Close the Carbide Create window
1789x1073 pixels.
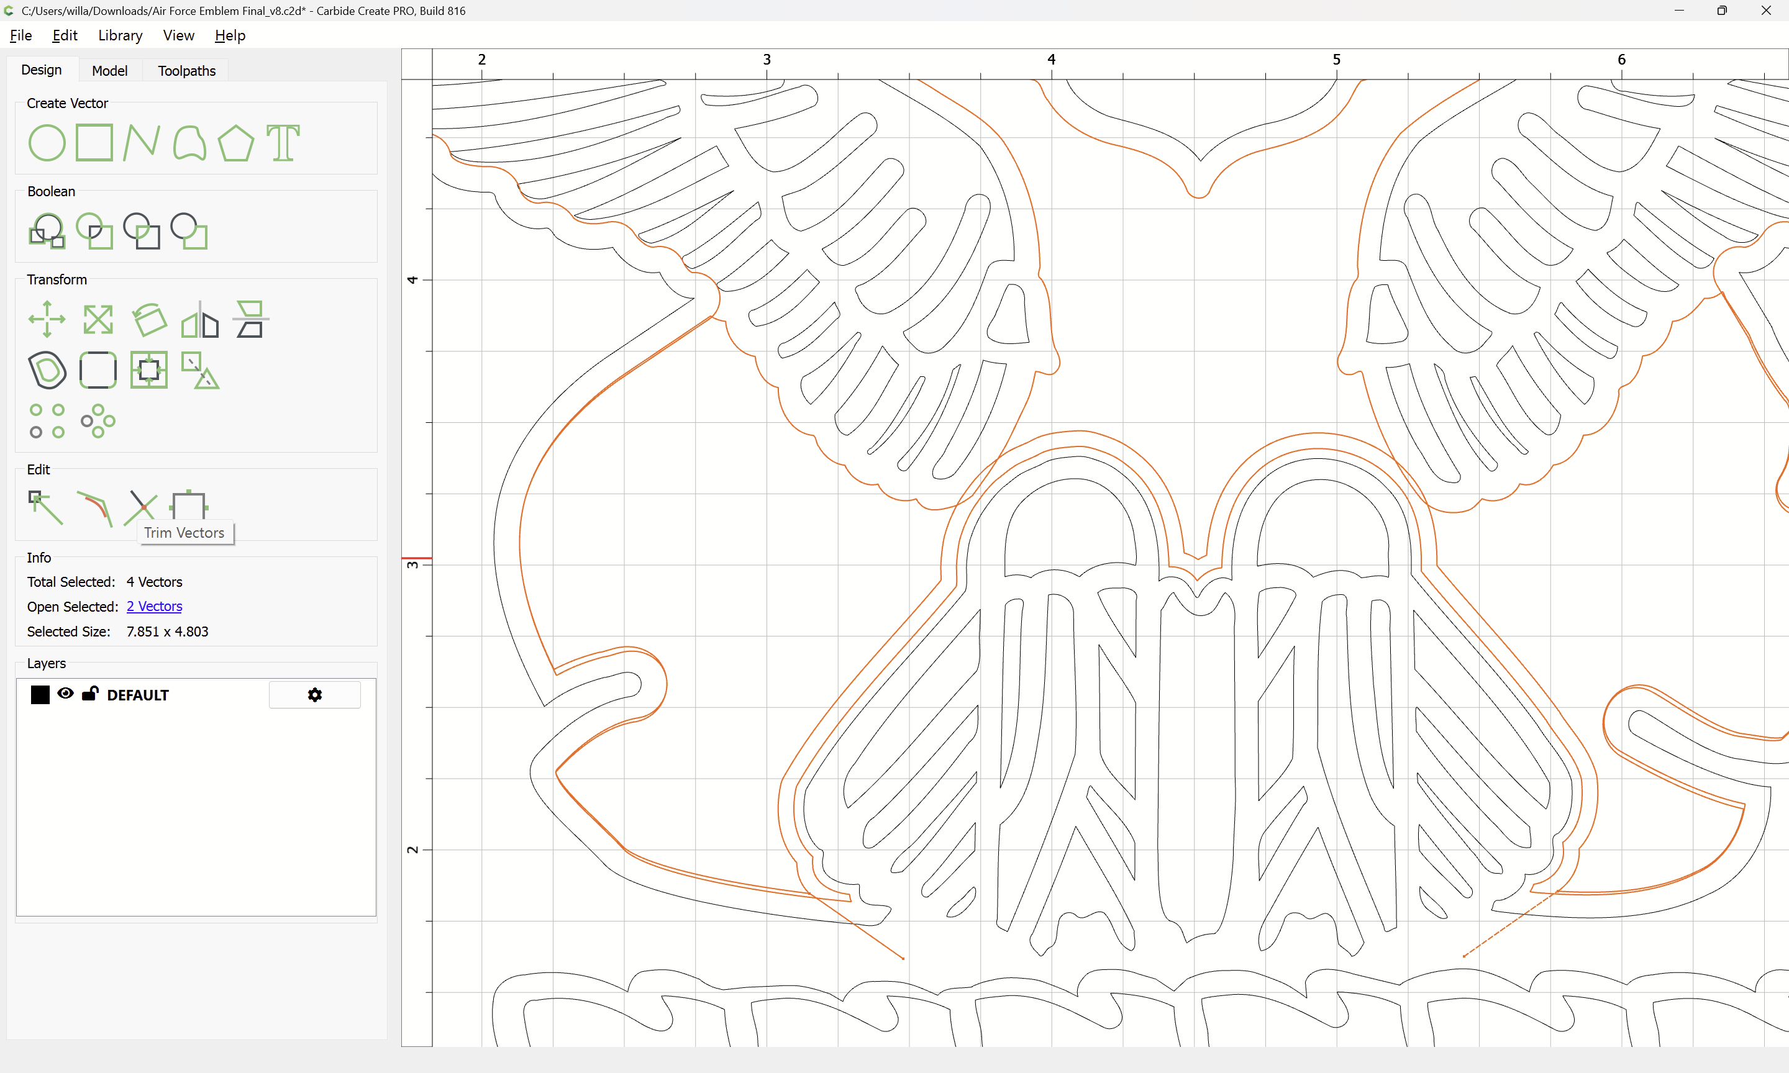(1765, 10)
